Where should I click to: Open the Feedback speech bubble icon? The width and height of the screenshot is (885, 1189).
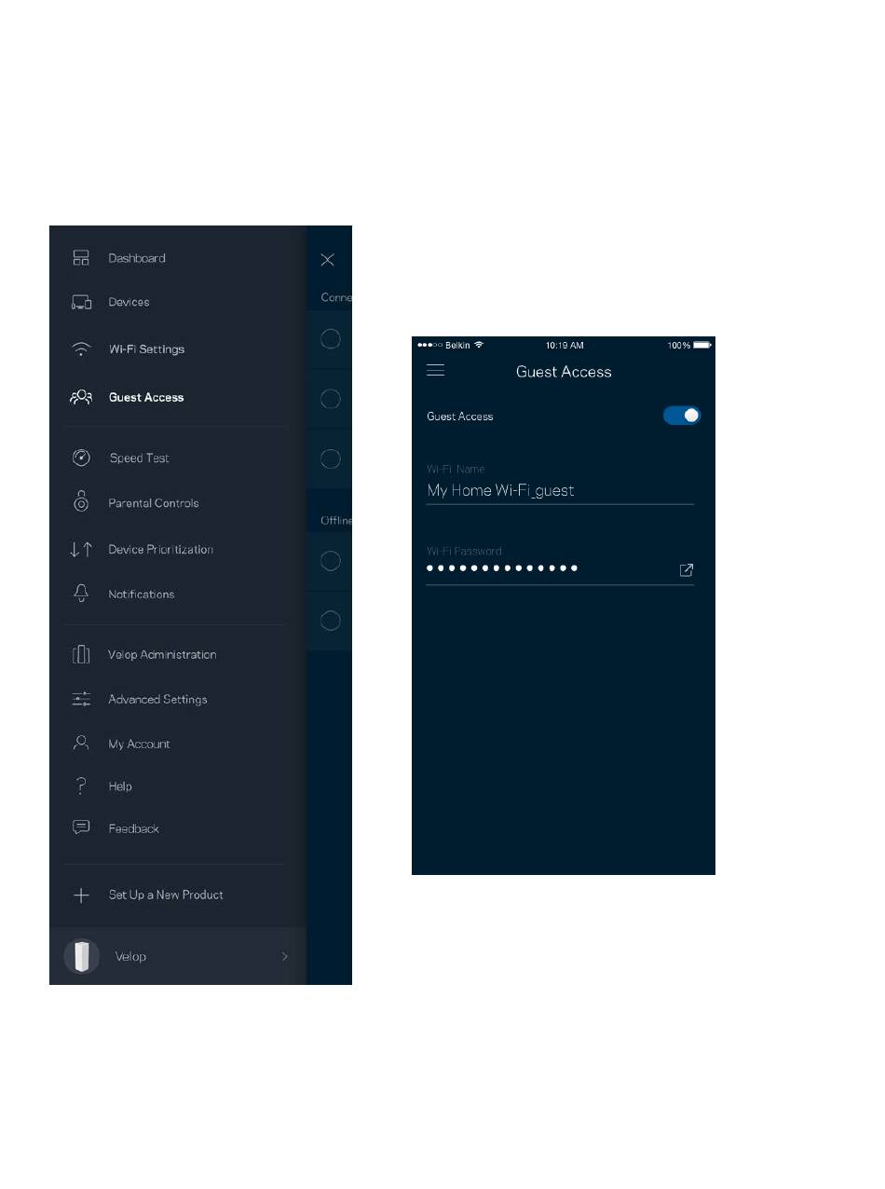click(x=81, y=827)
